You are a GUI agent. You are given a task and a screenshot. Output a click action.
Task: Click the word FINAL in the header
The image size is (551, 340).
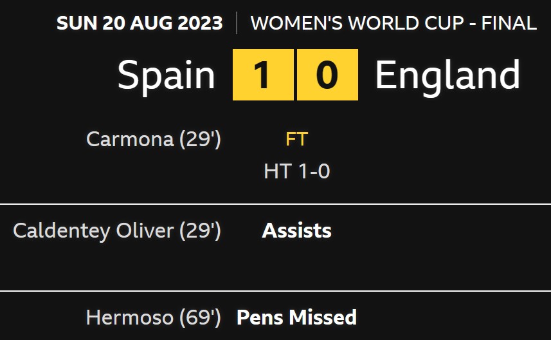(509, 23)
